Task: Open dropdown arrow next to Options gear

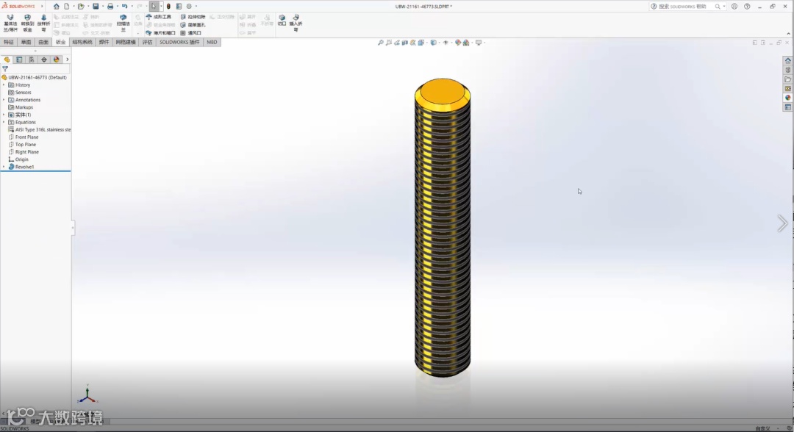Action: tap(196, 7)
